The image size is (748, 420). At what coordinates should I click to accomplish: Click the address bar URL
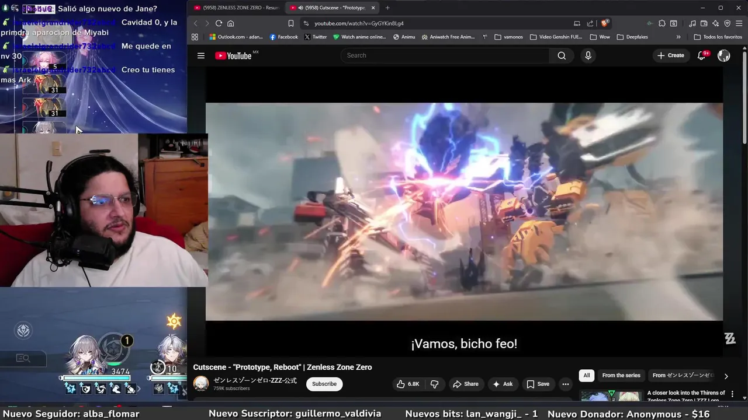359,23
